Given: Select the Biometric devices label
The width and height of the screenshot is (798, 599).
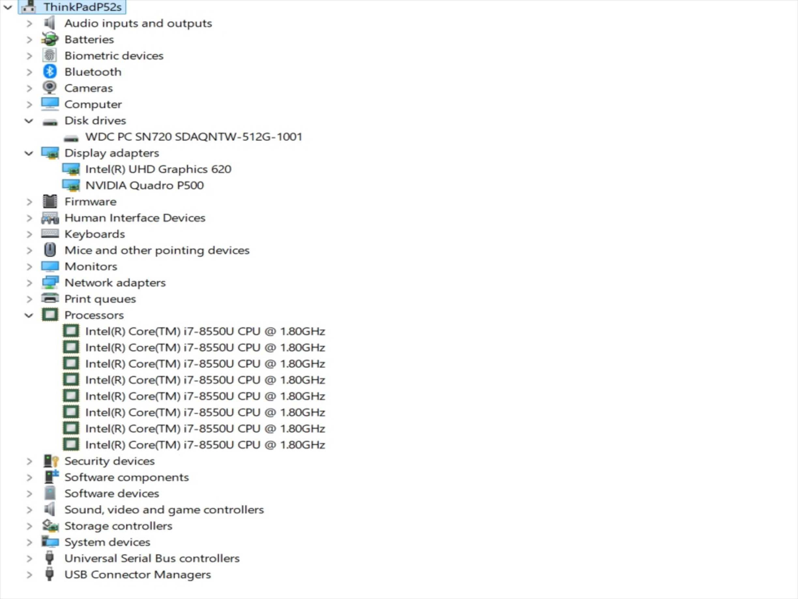Looking at the screenshot, I should 114,55.
